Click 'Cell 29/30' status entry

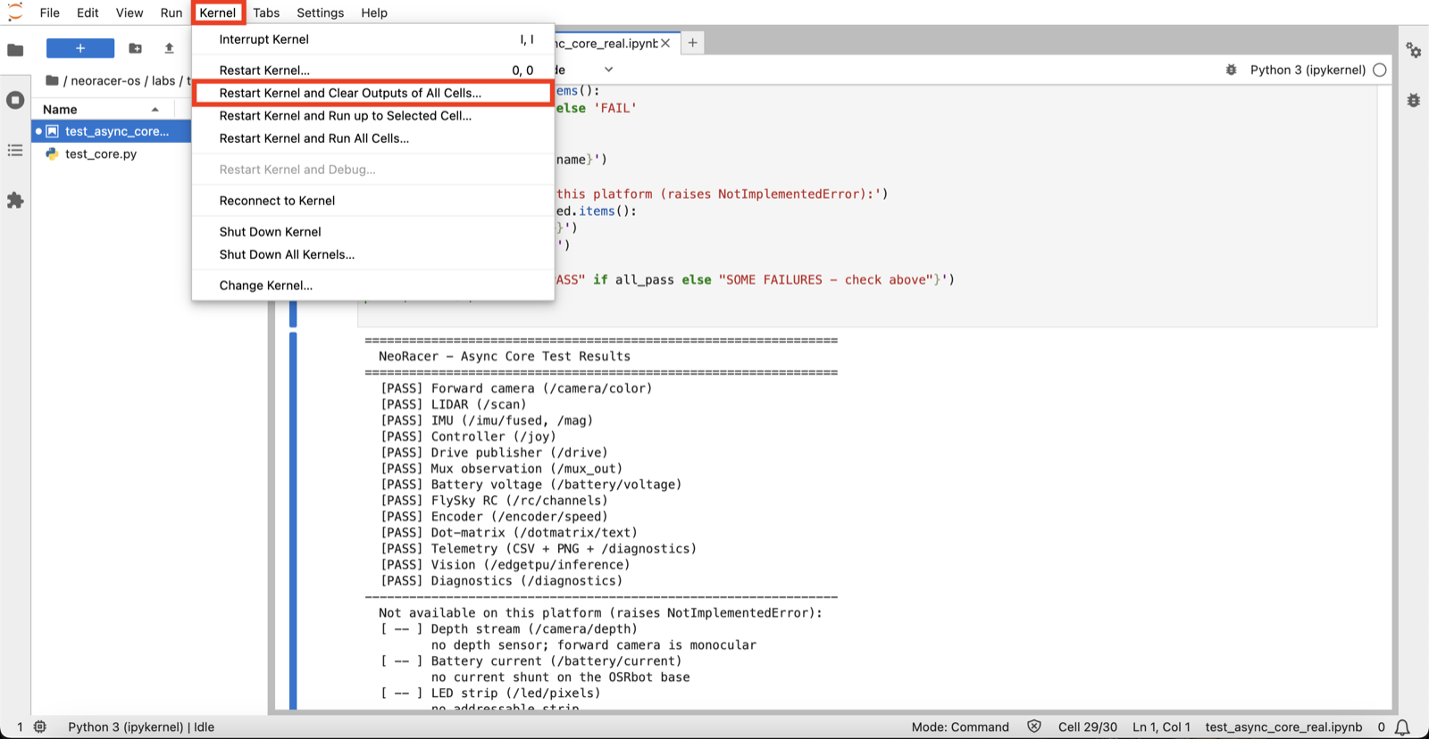point(1088,727)
